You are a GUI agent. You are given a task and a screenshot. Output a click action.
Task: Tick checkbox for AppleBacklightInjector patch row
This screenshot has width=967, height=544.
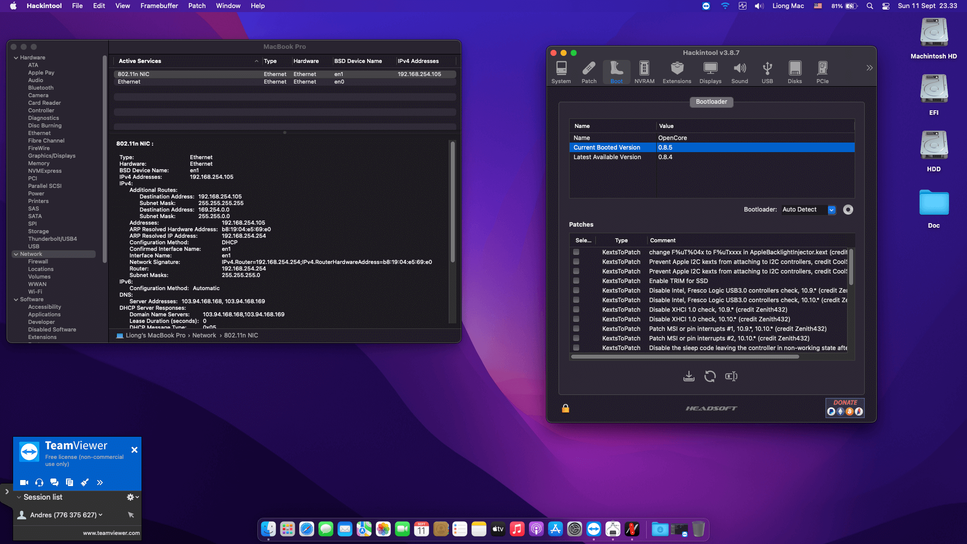[x=576, y=252]
